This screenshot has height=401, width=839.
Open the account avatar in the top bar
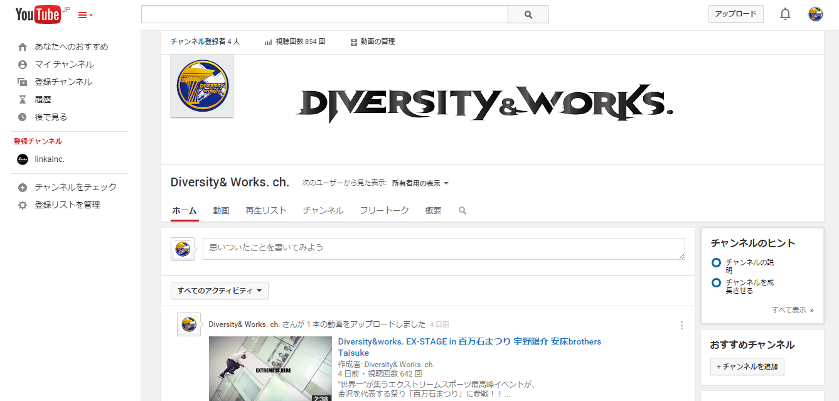pos(815,14)
